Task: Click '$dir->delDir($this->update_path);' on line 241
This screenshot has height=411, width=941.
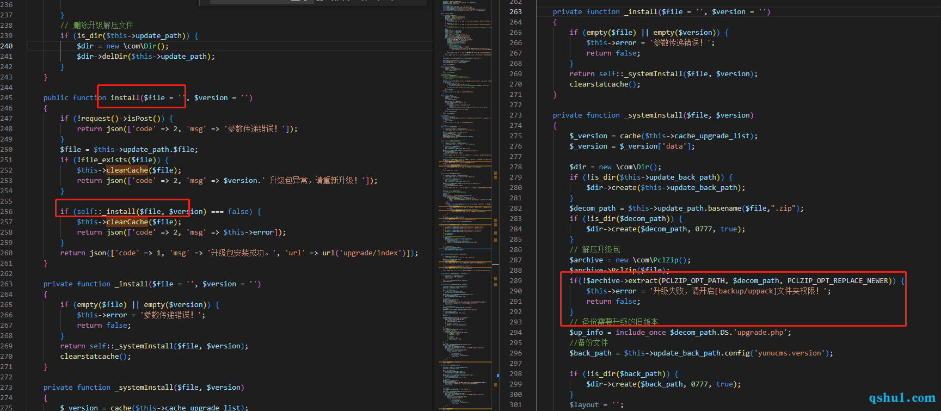Action: coord(146,56)
